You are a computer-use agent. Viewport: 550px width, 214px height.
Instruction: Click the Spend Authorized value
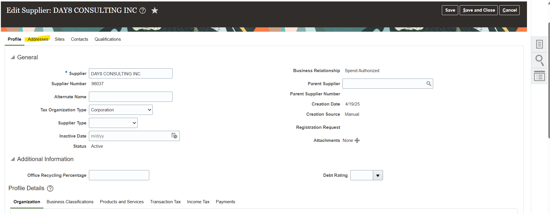362,71
